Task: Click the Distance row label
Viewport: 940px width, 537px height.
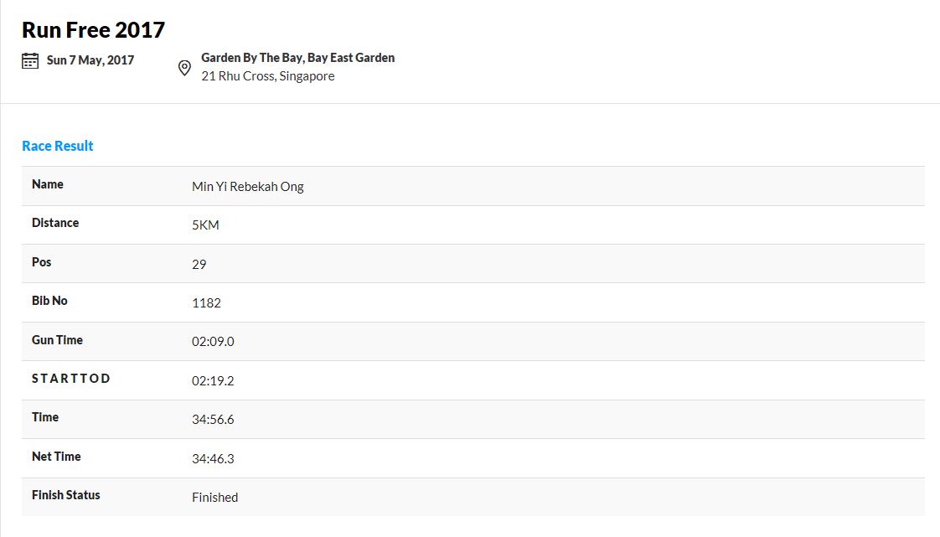Action: [55, 223]
